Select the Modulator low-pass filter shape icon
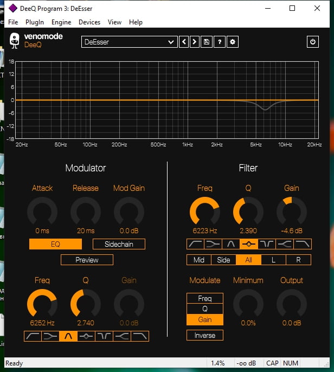 pyautogui.click(x=140, y=336)
